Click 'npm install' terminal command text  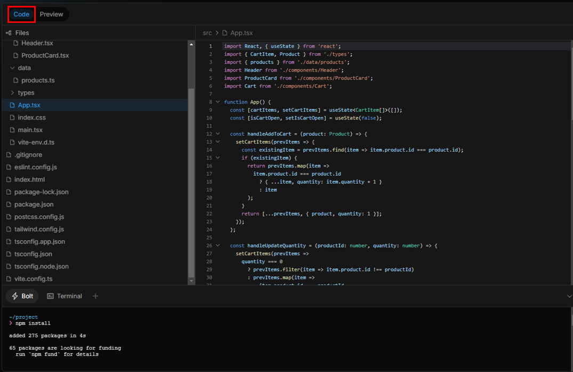pyautogui.click(x=33, y=323)
